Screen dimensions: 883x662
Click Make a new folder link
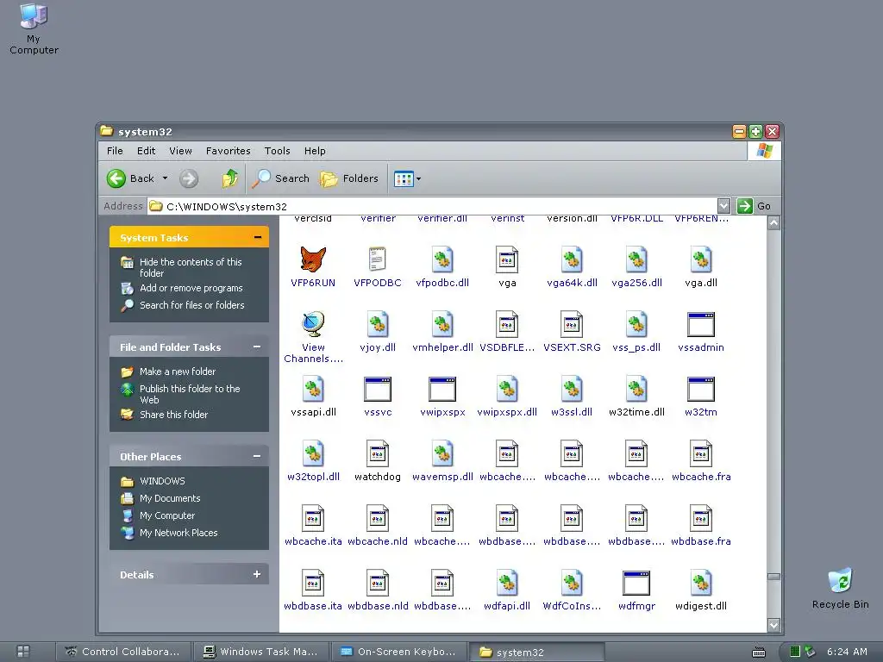pos(178,372)
